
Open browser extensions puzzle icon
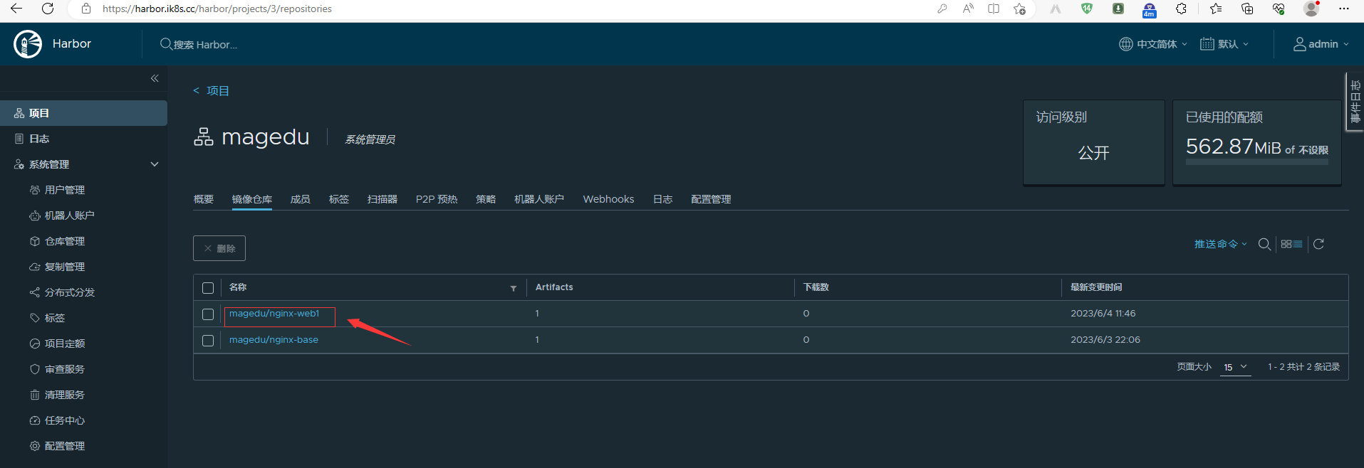point(1181,9)
